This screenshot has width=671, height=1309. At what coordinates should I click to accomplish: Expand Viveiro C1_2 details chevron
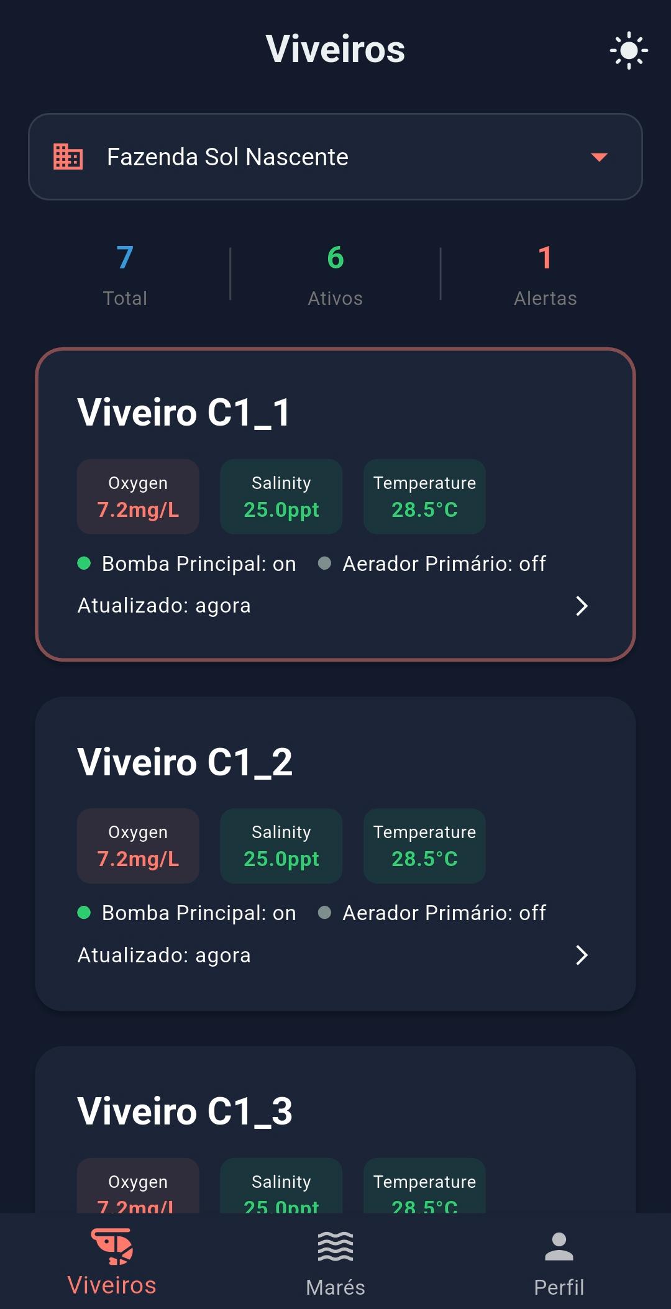[x=582, y=955]
